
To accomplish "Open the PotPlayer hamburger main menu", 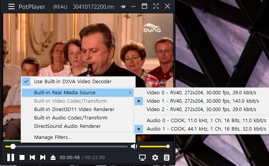I will click(11, 6).
